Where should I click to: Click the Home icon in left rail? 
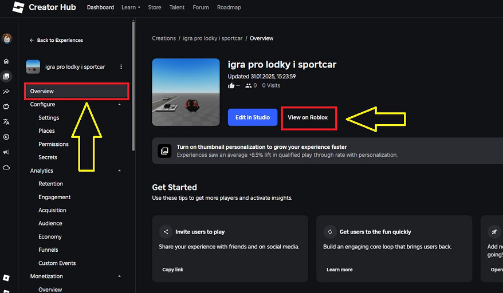point(6,61)
